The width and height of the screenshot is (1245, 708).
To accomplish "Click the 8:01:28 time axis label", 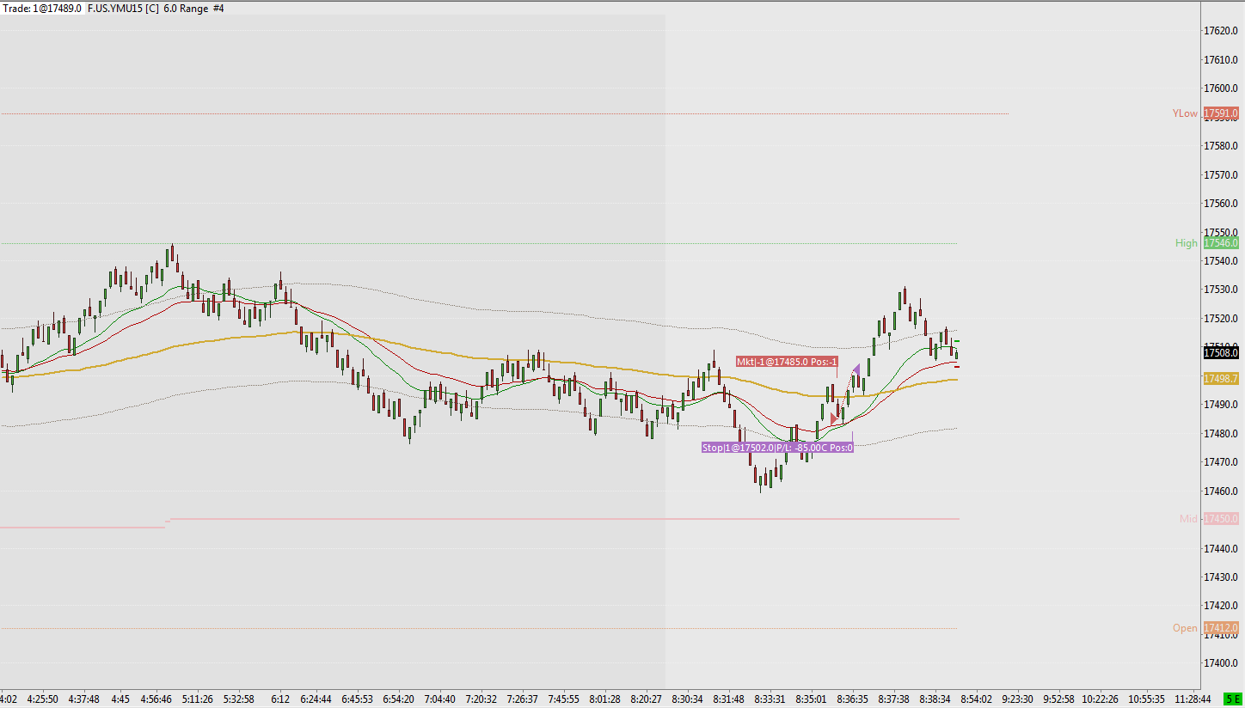I will 605,699.
